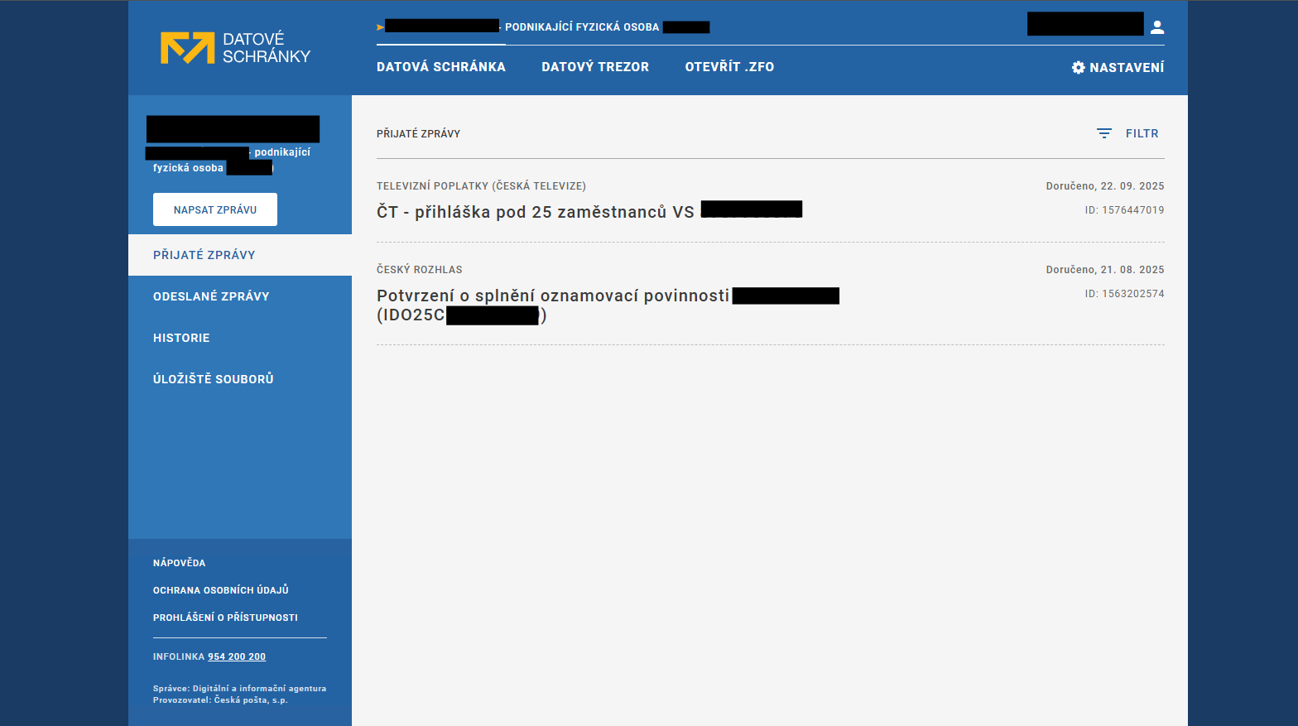Open Potvrzení o splnění oznamovací povinnosti message
This screenshot has width=1298, height=726.
tap(553, 296)
